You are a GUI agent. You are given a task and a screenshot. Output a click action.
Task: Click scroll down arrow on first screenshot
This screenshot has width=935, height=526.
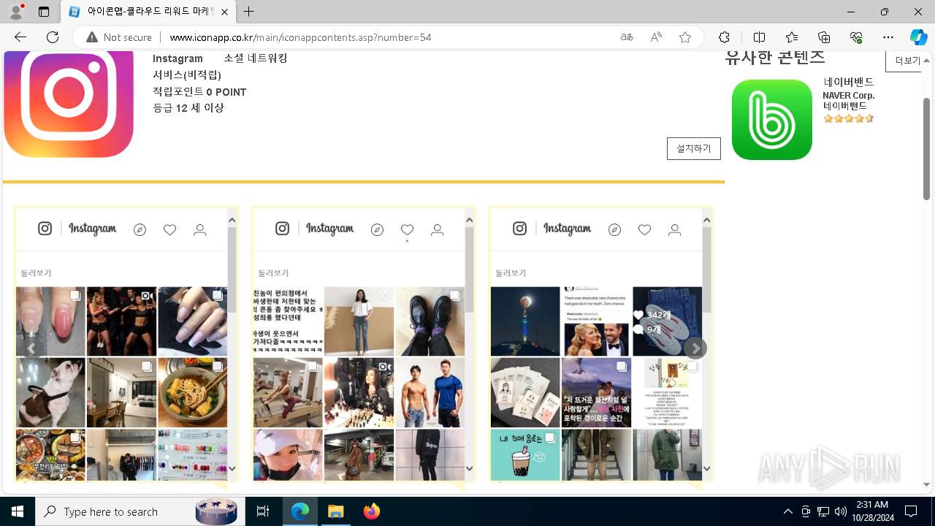[232, 468]
